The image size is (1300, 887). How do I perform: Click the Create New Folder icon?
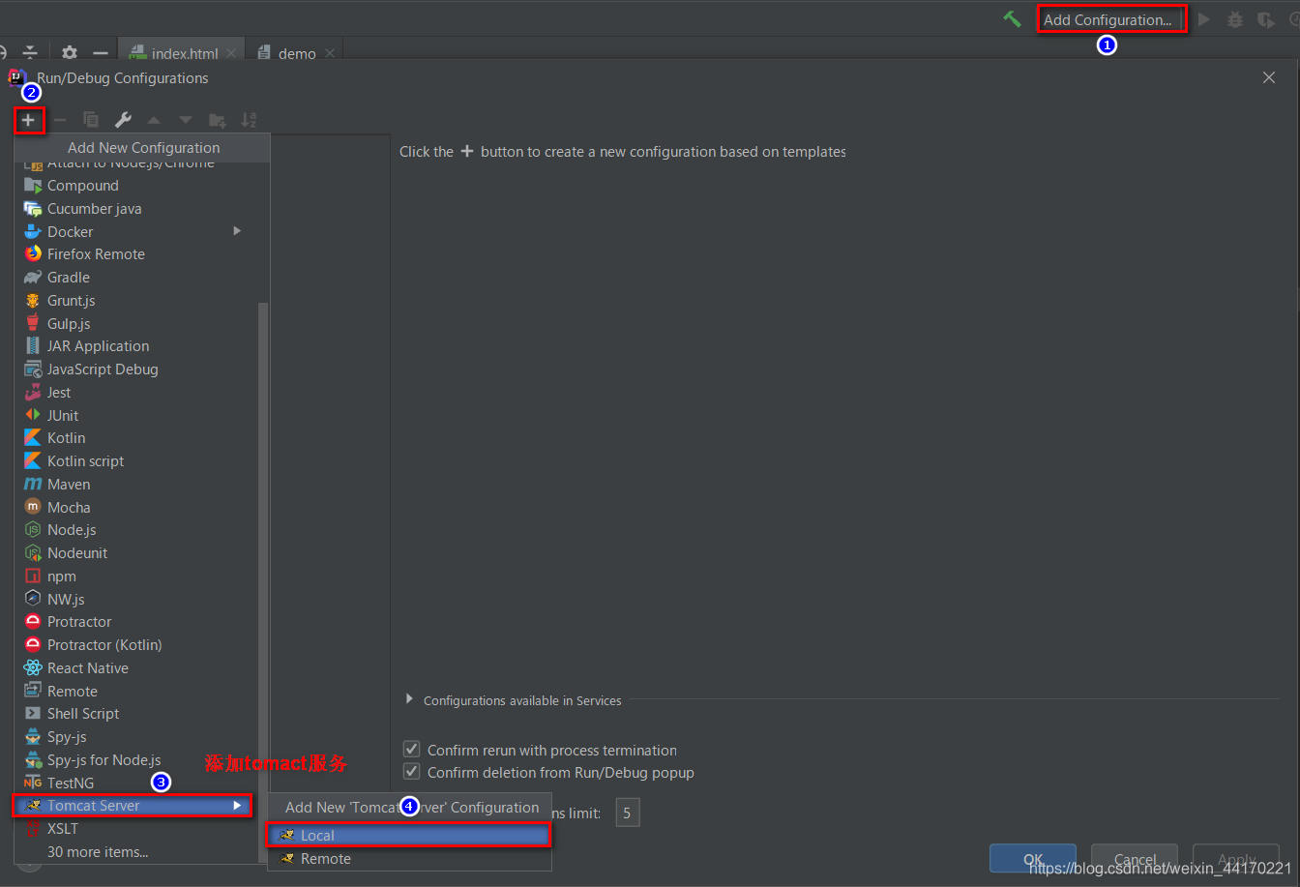(x=218, y=120)
